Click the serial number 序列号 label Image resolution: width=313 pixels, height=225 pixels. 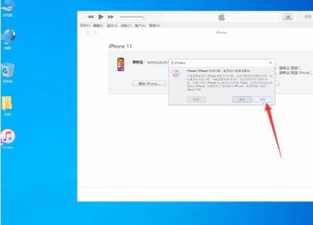click(138, 62)
